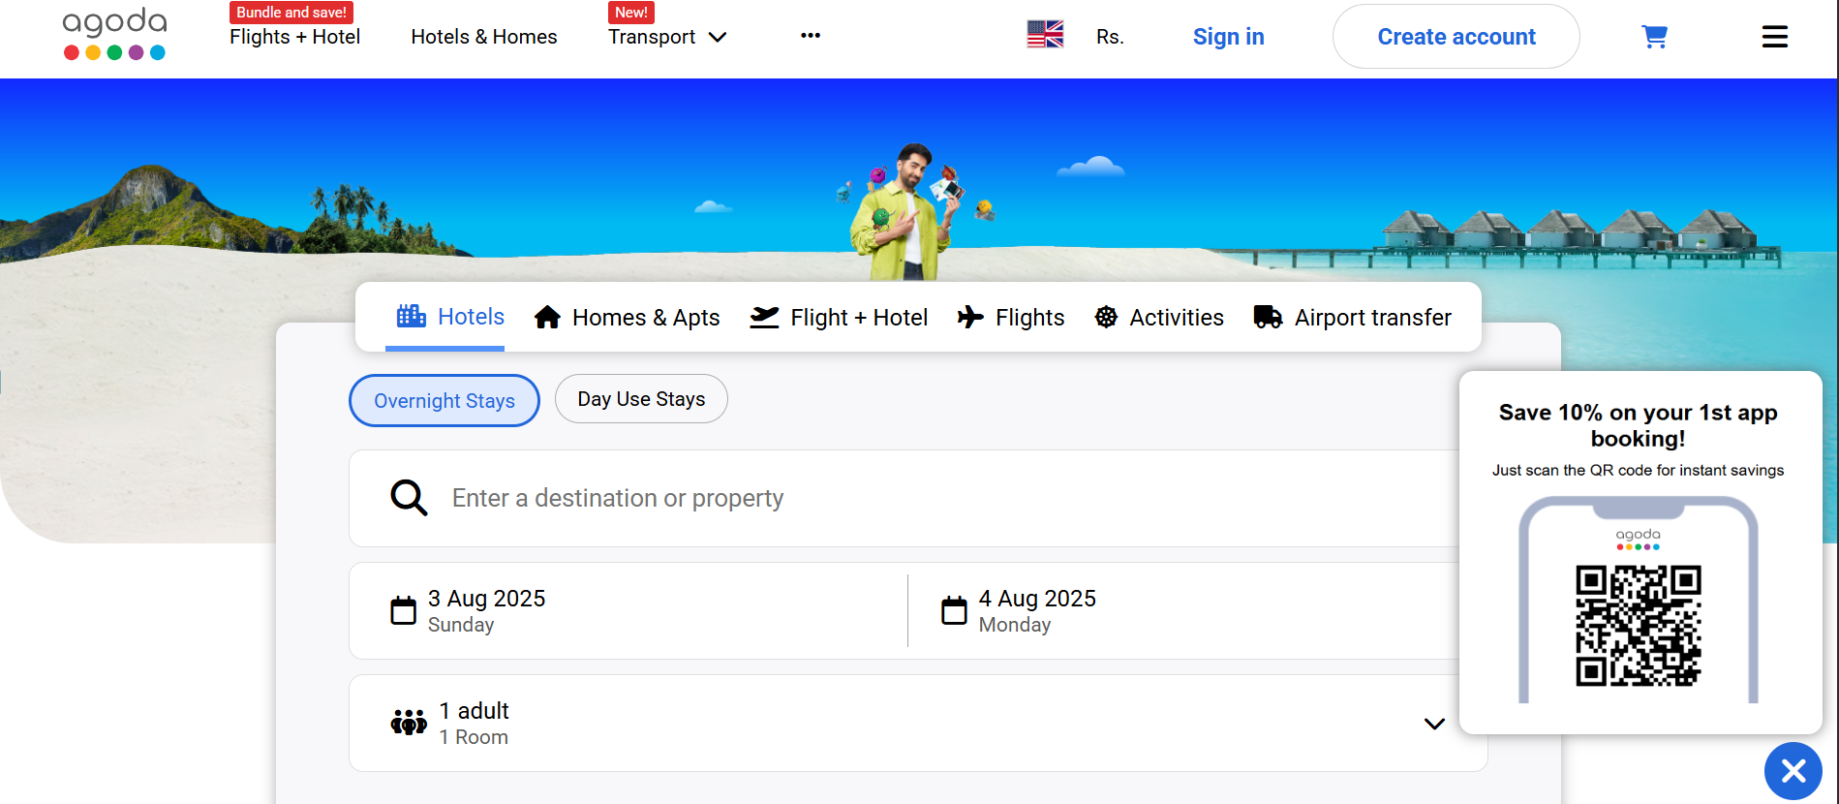
Task: Click the Sign in link
Action: point(1228,37)
